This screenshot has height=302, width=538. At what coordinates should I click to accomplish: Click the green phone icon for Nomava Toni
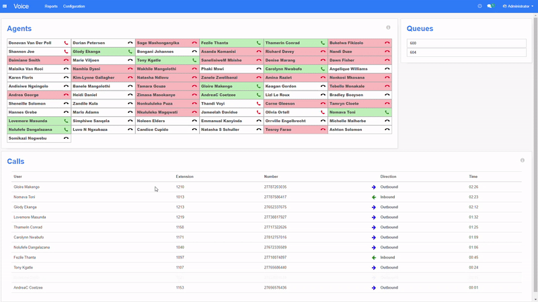(x=387, y=112)
